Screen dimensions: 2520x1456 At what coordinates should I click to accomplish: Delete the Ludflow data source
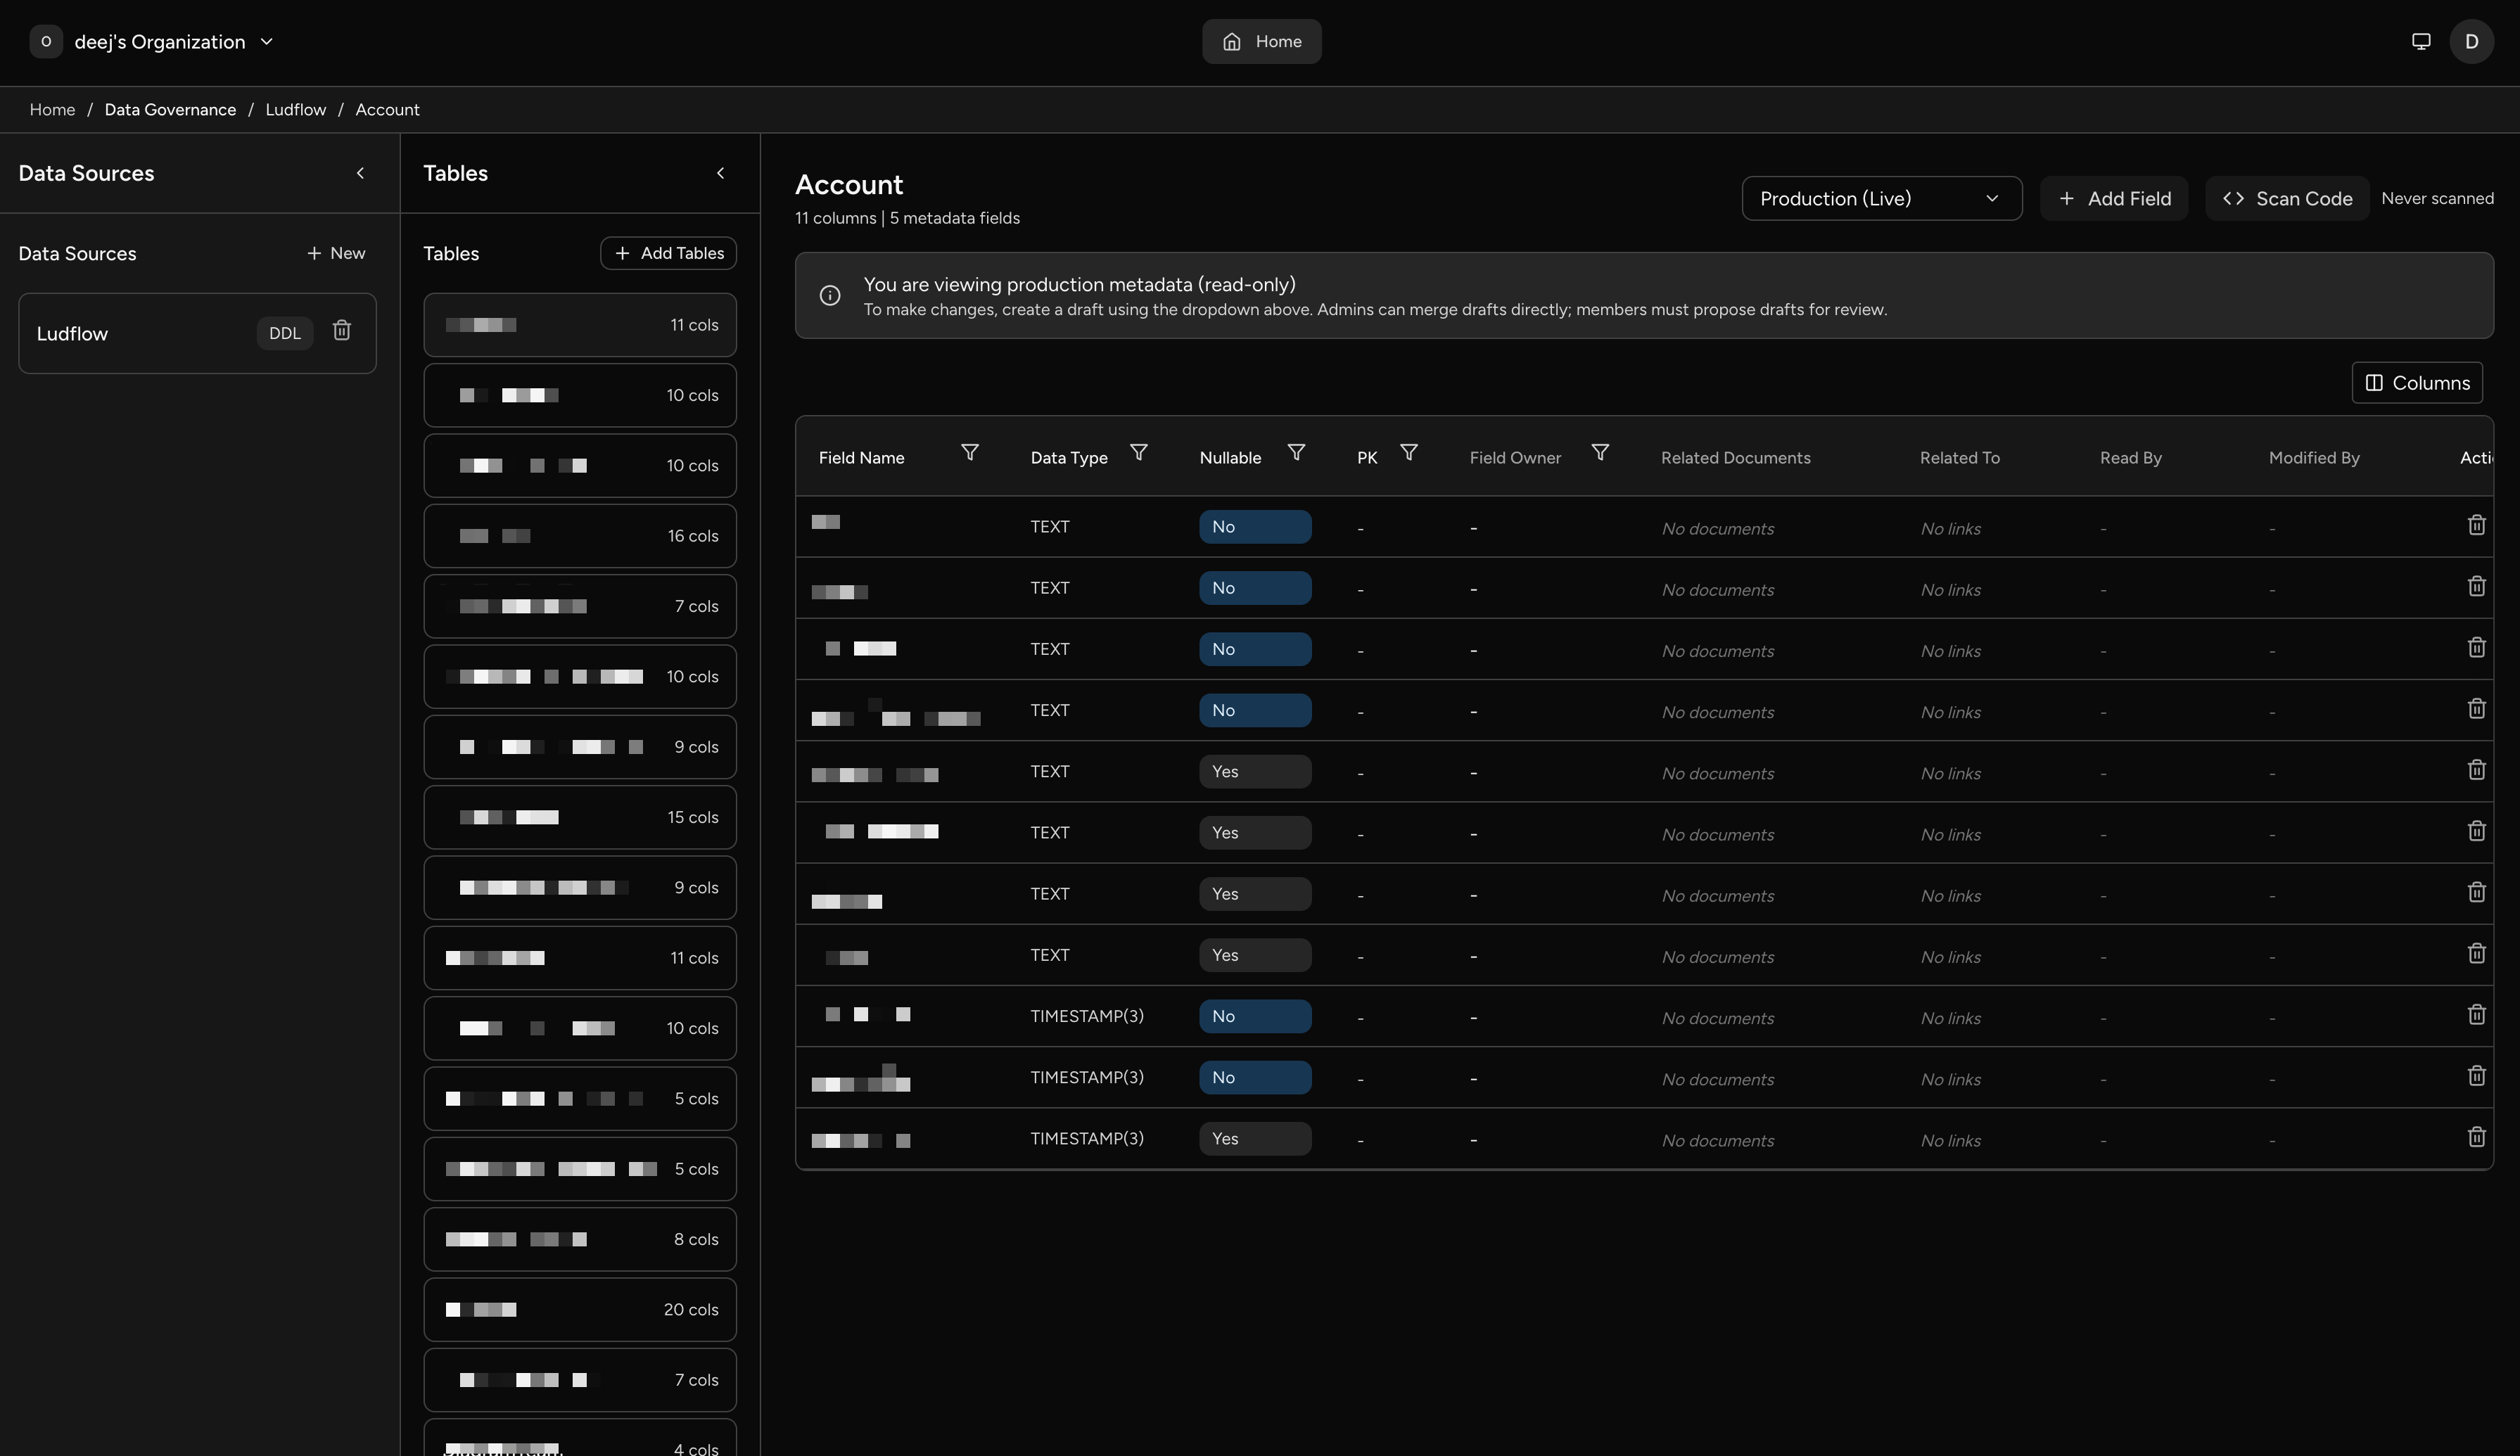[x=341, y=330]
